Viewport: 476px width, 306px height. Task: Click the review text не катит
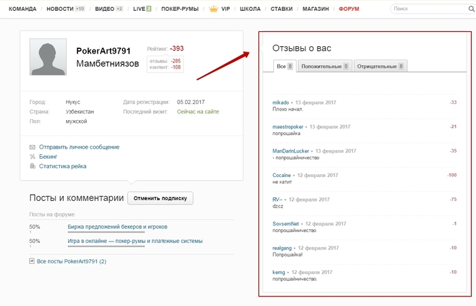pyautogui.click(x=282, y=182)
